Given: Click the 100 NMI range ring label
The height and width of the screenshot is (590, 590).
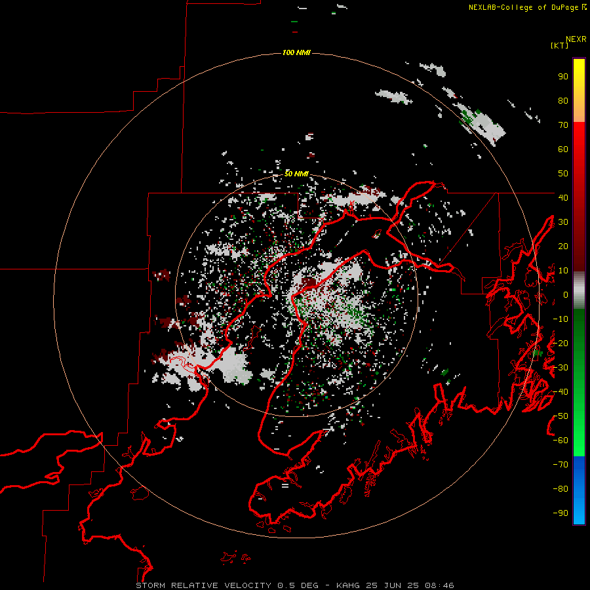Looking at the screenshot, I should click(296, 52).
